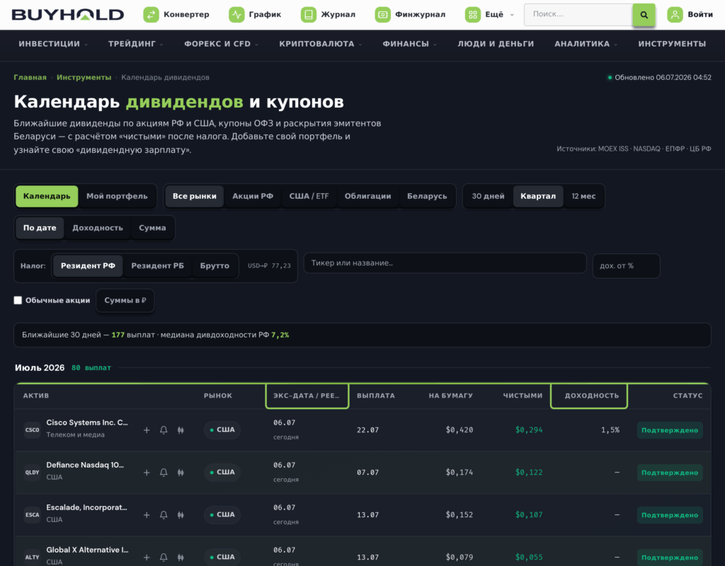Go to Главная breadcrumb link
The image size is (725, 566).
30,78
